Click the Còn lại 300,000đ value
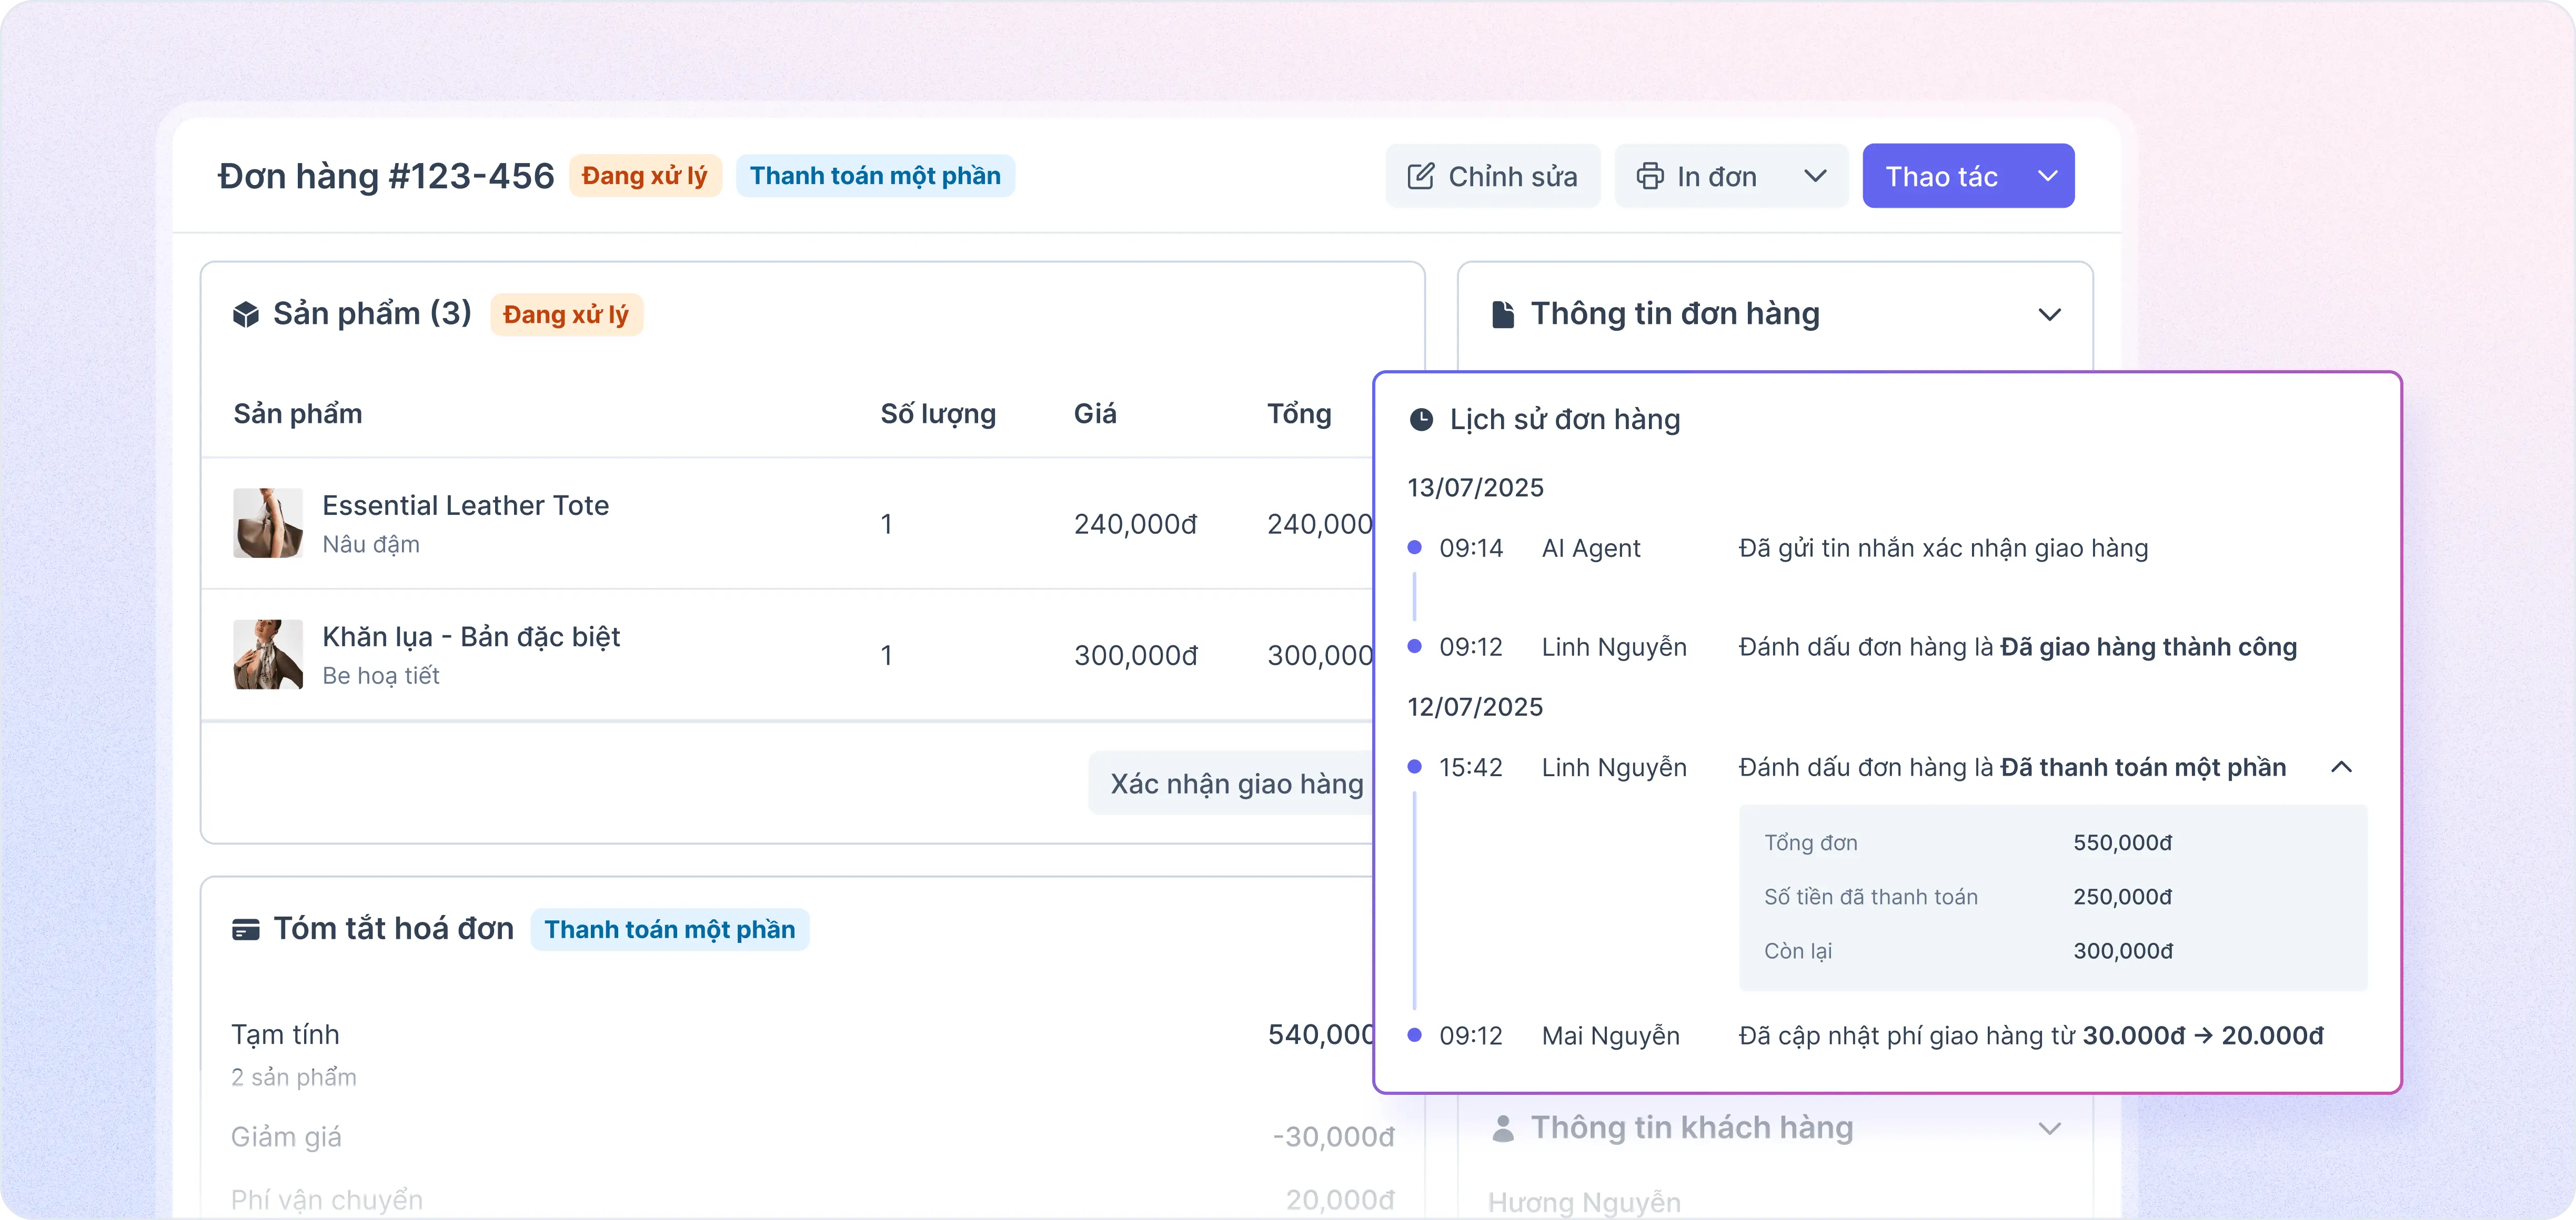 click(2122, 950)
